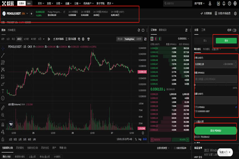Image resolution: width=239 pixels, height=159 pixels.
Task: Select the trend line drawing tool
Action: (3, 55)
